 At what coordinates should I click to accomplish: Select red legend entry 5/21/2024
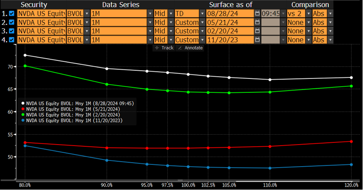(x=71, y=109)
